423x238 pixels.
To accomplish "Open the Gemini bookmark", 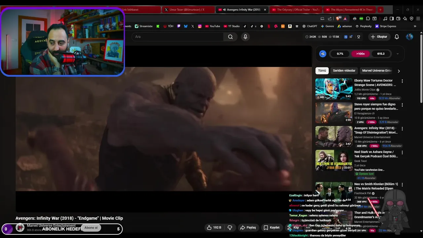I will click(x=327, y=26).
